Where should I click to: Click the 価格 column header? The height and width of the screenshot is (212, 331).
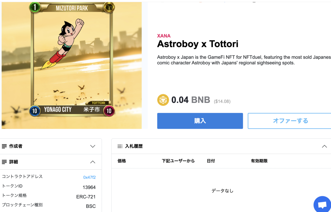tap(122, 161)
